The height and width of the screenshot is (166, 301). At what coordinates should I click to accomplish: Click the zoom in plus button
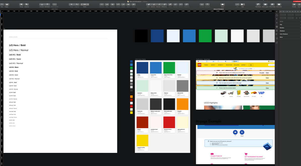click(88, 5)
